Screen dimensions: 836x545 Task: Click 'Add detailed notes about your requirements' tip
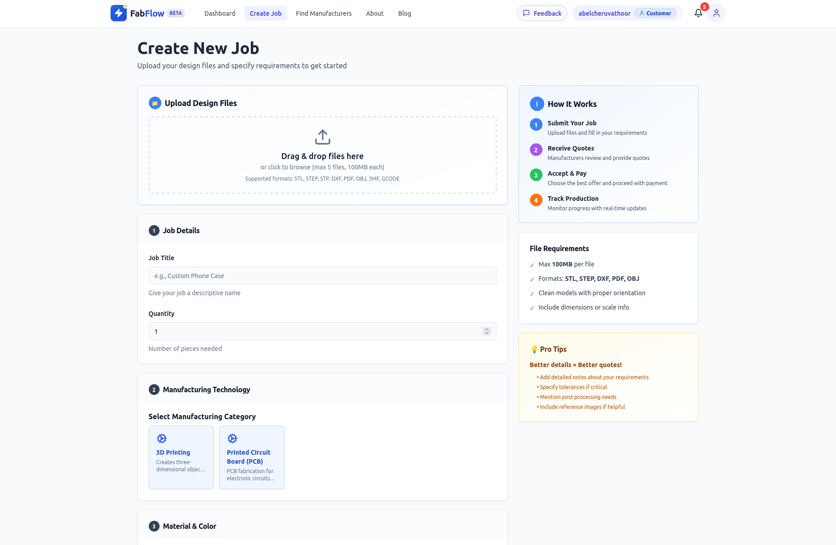click(x=594, y=377)
